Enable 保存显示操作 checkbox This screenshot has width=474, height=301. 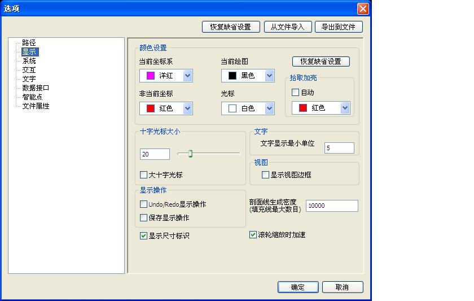[143, 217]
